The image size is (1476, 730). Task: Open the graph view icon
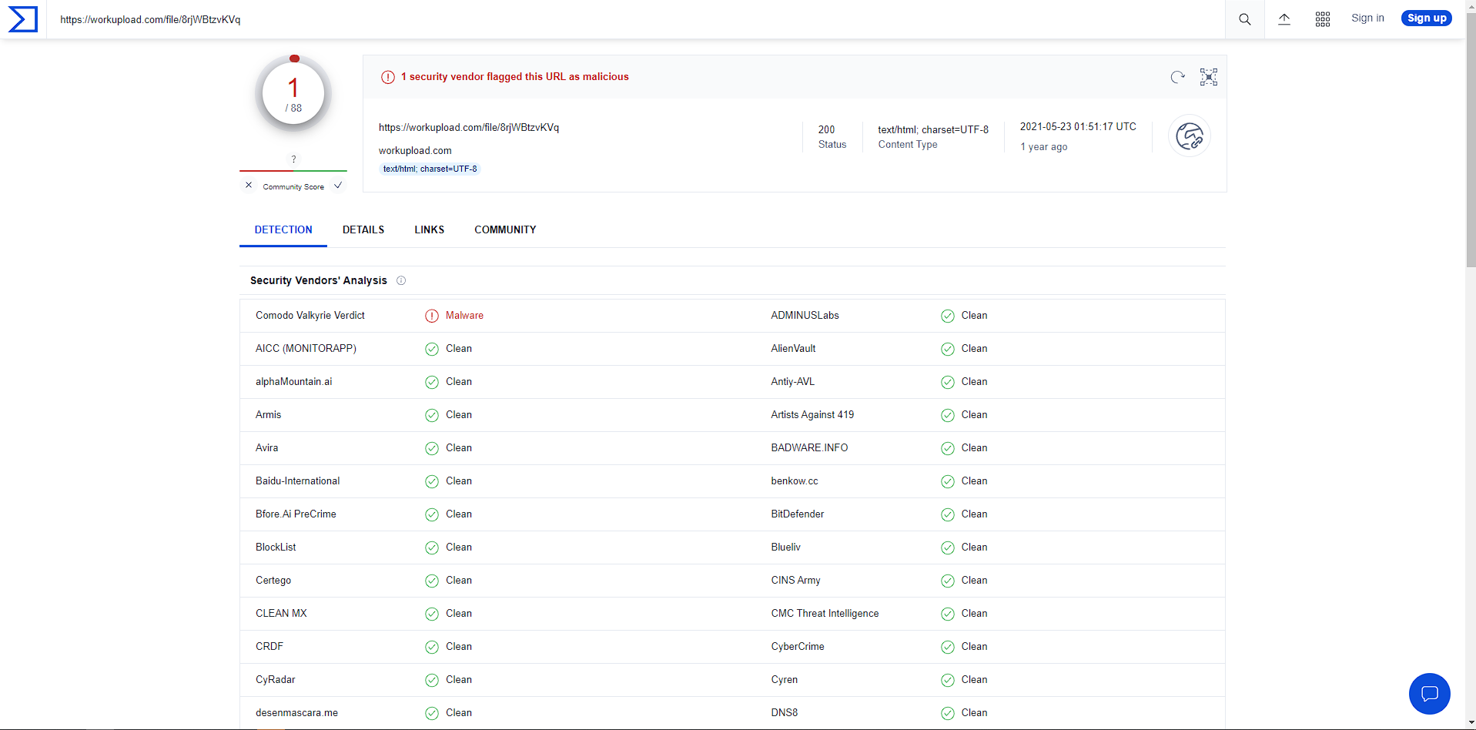[x=1209, y=77]
